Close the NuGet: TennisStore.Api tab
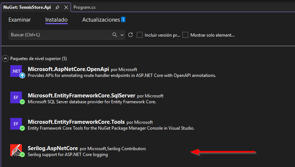The height and width of the screenshot is (167, 295). pos(66,7)
